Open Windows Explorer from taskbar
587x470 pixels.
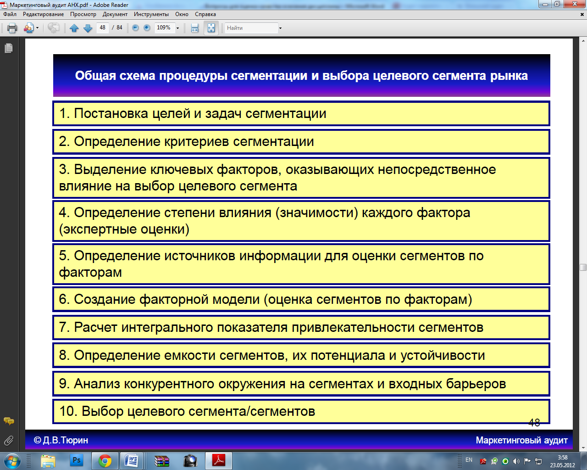coord(48,461)
